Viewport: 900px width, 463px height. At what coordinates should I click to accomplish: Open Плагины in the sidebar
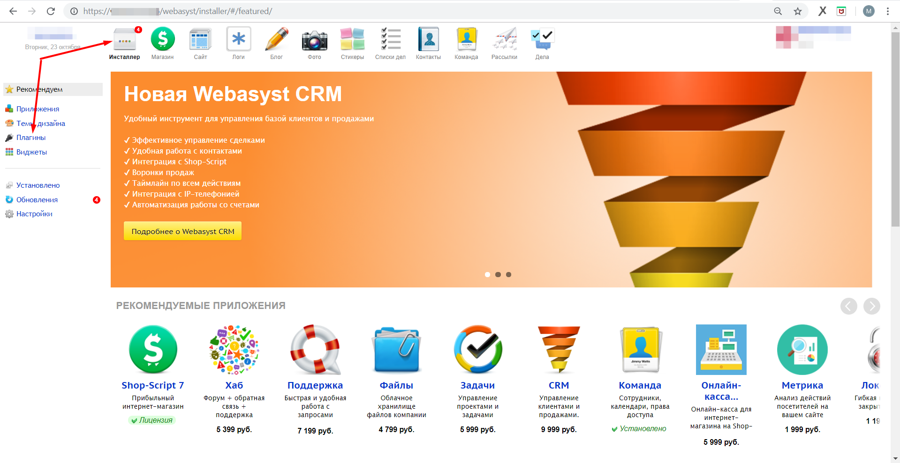[x=31, y=138]
